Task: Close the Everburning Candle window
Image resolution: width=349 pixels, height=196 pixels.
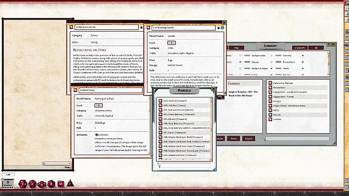Action: pyautogui.click(x=224, y=22)
